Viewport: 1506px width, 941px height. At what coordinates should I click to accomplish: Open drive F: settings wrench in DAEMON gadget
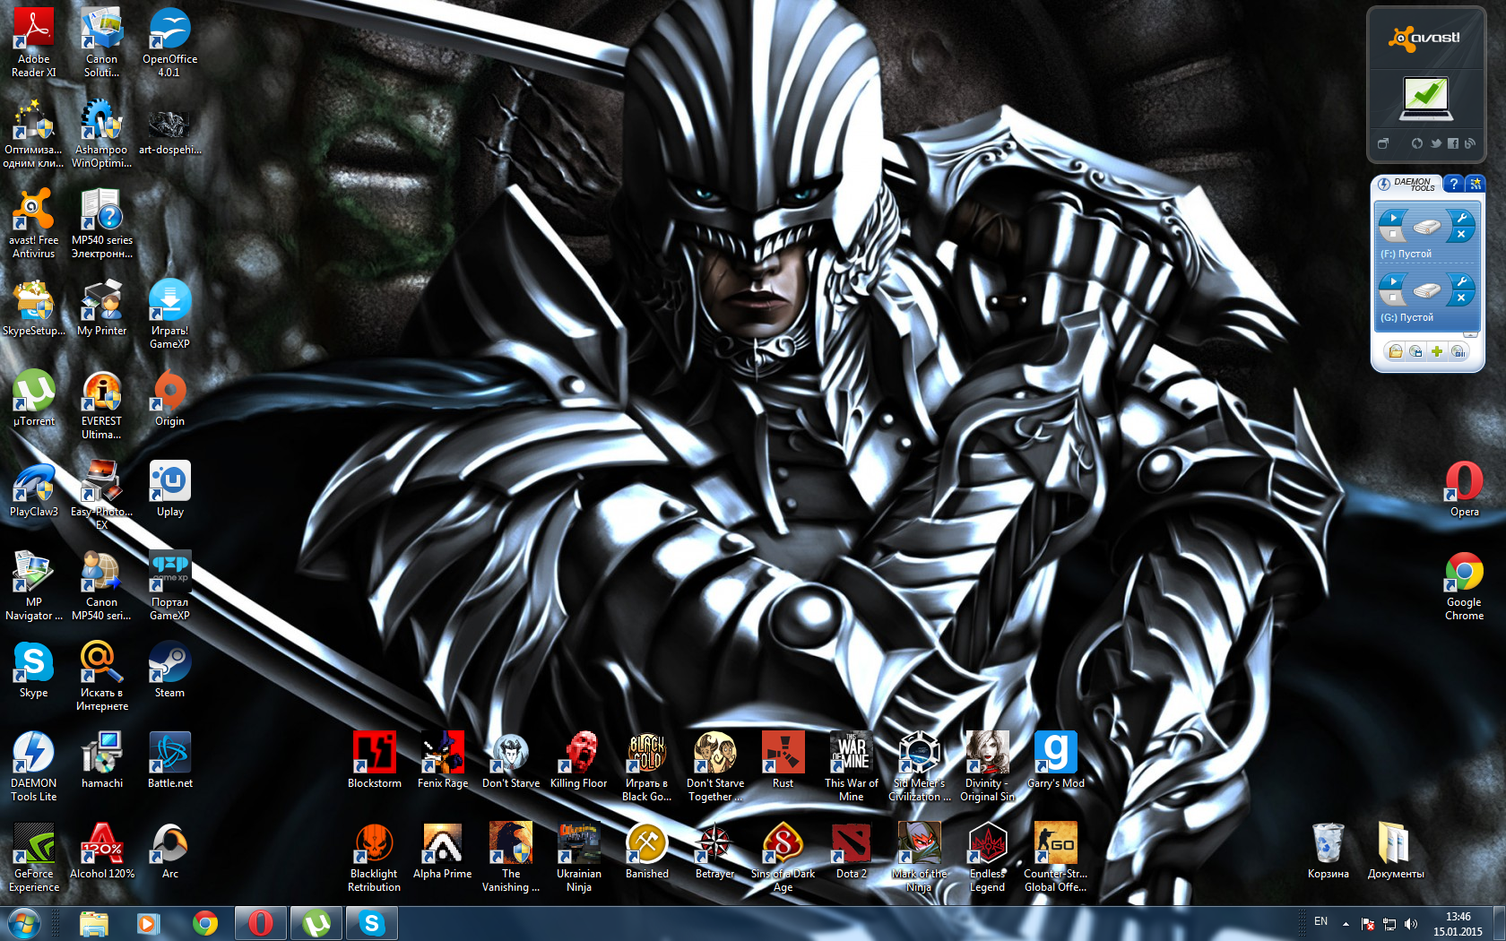1462,217
